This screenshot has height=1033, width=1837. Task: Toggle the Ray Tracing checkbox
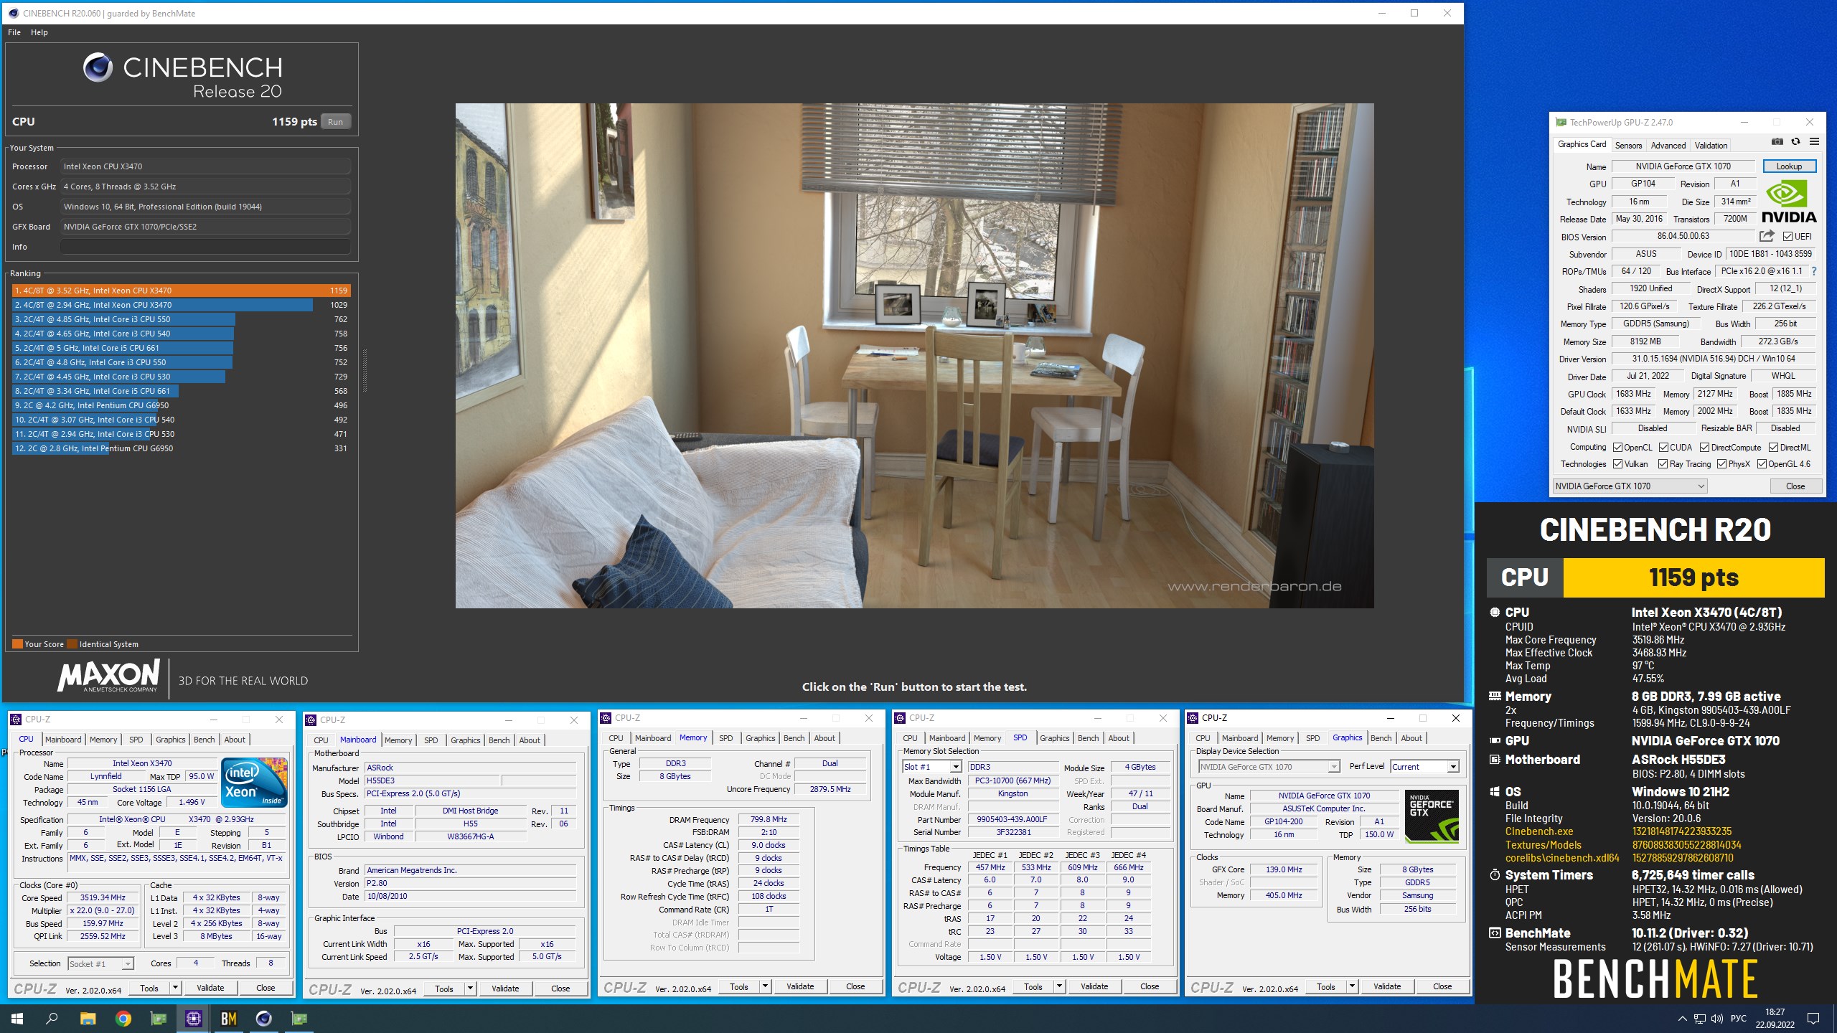[x=1663, y=464]
